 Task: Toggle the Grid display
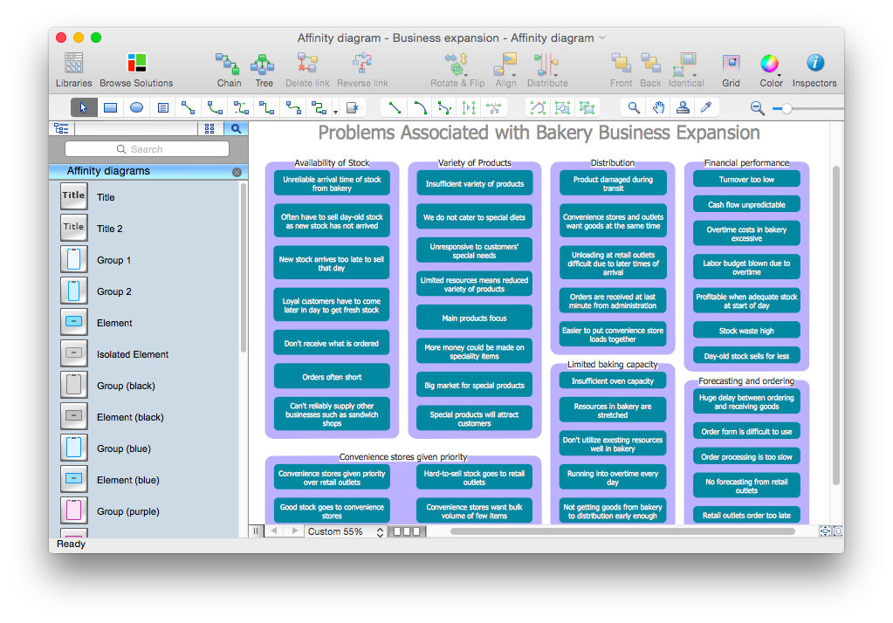tap(731, 63)
